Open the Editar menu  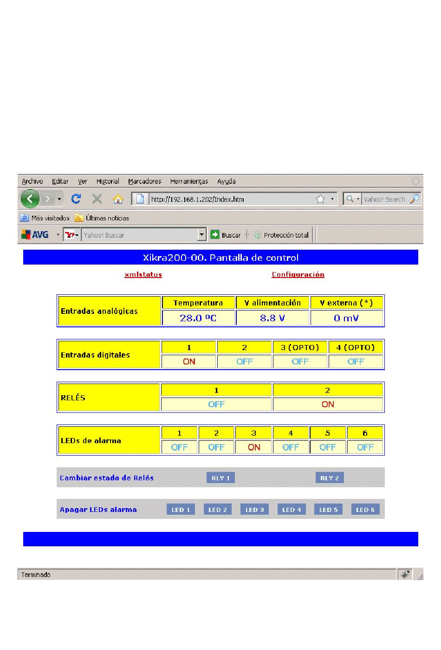tap(60, 181)
